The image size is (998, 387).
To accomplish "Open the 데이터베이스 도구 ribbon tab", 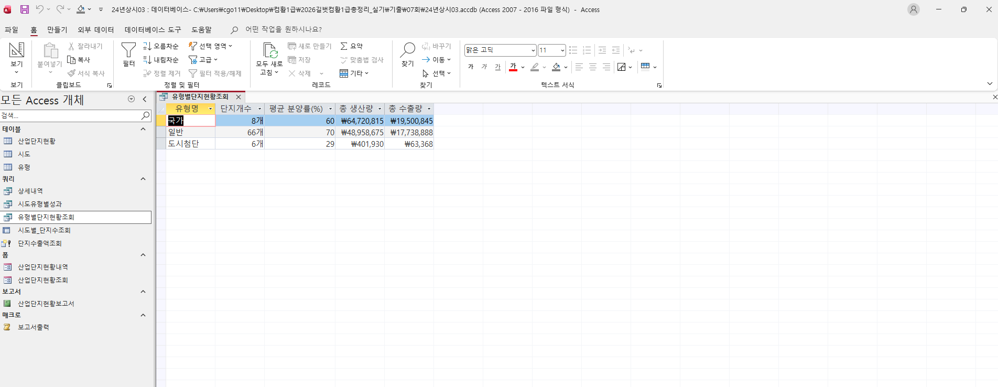I will [153, 30].
